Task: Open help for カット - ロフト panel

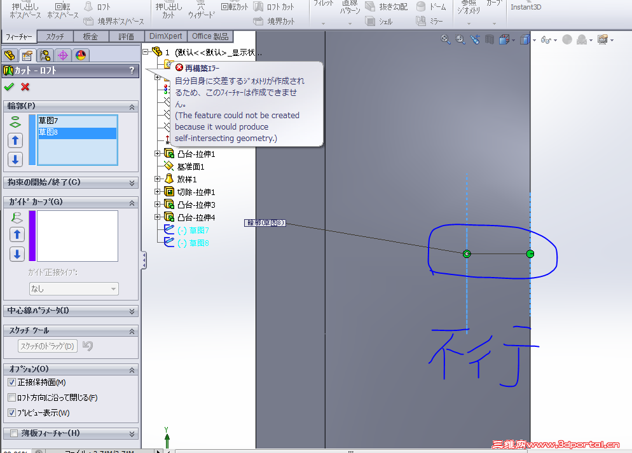Action: tap(132, 71)
